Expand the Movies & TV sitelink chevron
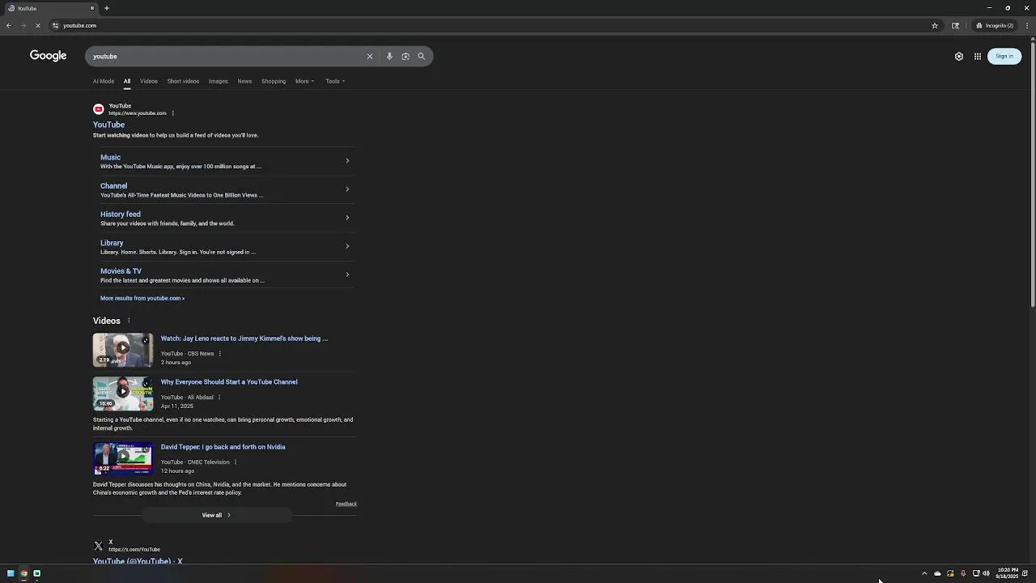The image size is (1036, 583). [x=347, y=274]
